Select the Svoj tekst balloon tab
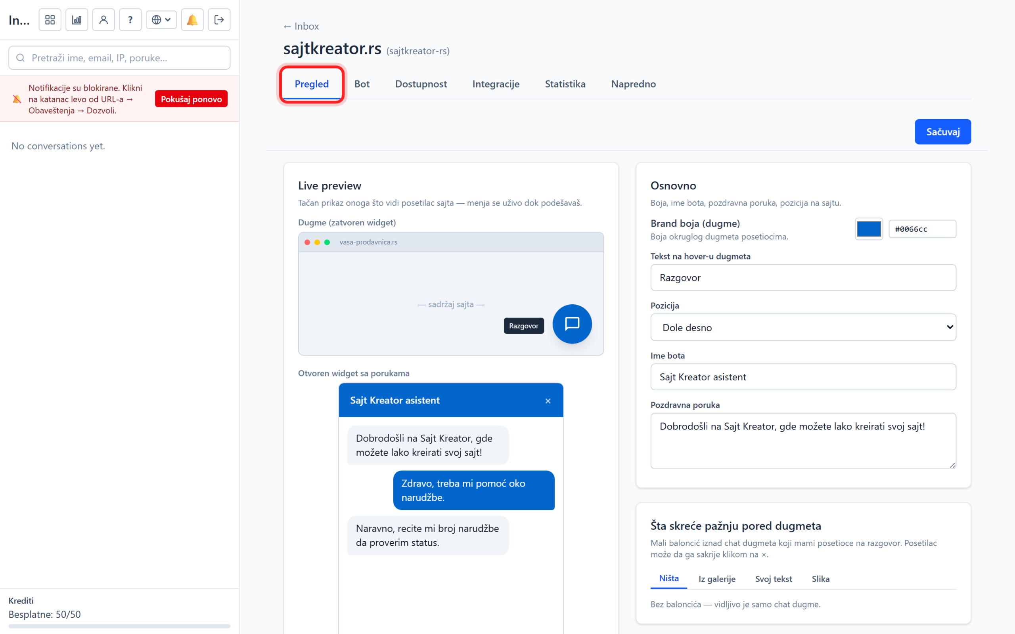 click(x=774, y=579)
